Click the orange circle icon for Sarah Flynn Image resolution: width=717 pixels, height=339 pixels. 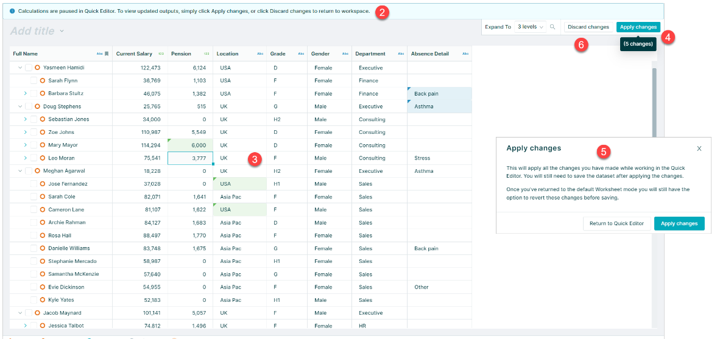pos(43,80)
